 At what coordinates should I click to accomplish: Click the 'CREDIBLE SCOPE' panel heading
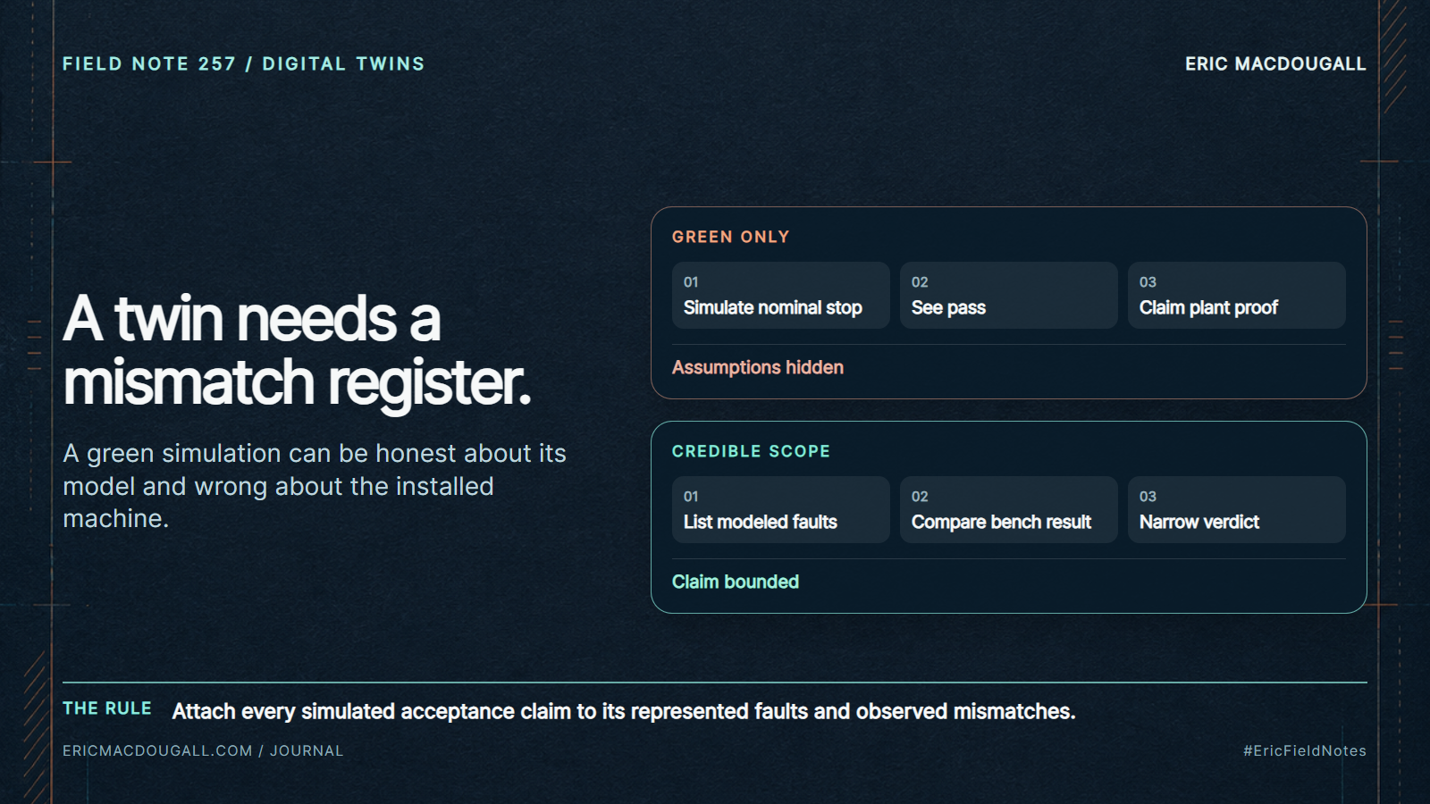pos(751,451)
